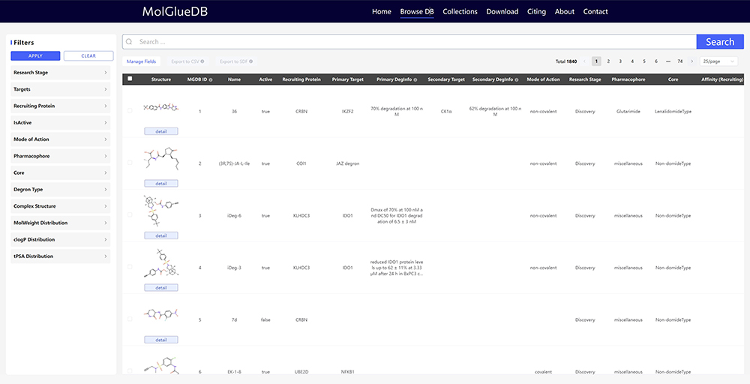Click the info icon beside Secondary DegInfo
This screenshot has height=384, width=750.
click(516, 79)
